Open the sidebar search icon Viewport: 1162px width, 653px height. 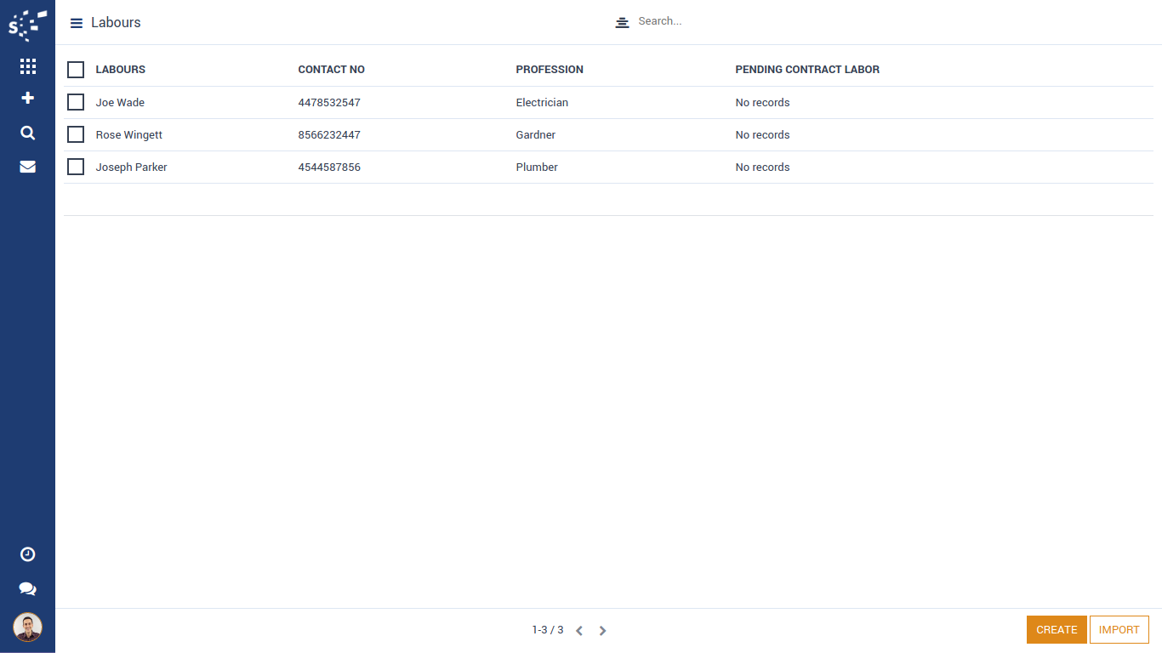coord(27,133)
